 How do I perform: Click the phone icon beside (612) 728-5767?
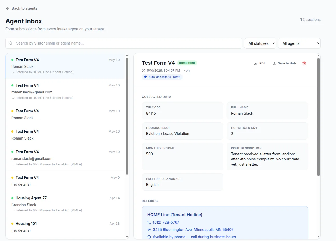tap(149, 222)
